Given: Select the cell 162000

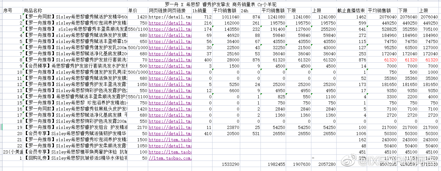Looking at the screenshot, I should pyautogui.click(x=226, y=23).
